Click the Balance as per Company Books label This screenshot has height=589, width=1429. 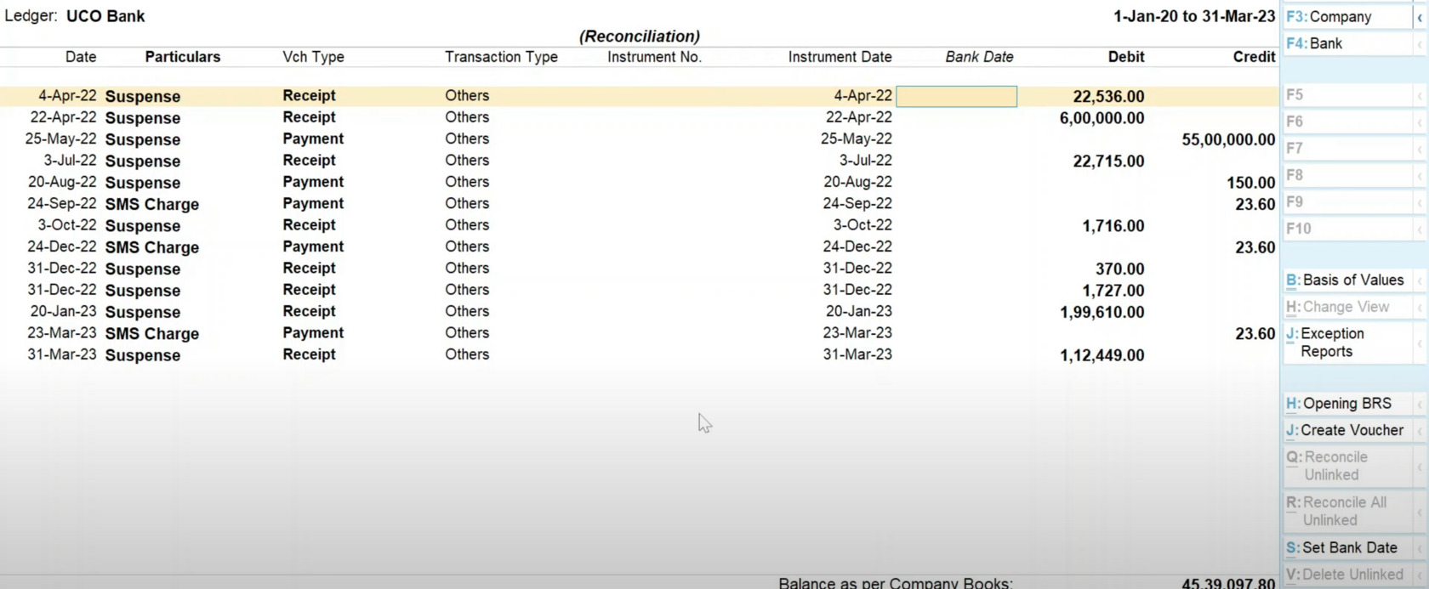coord(896,583)
